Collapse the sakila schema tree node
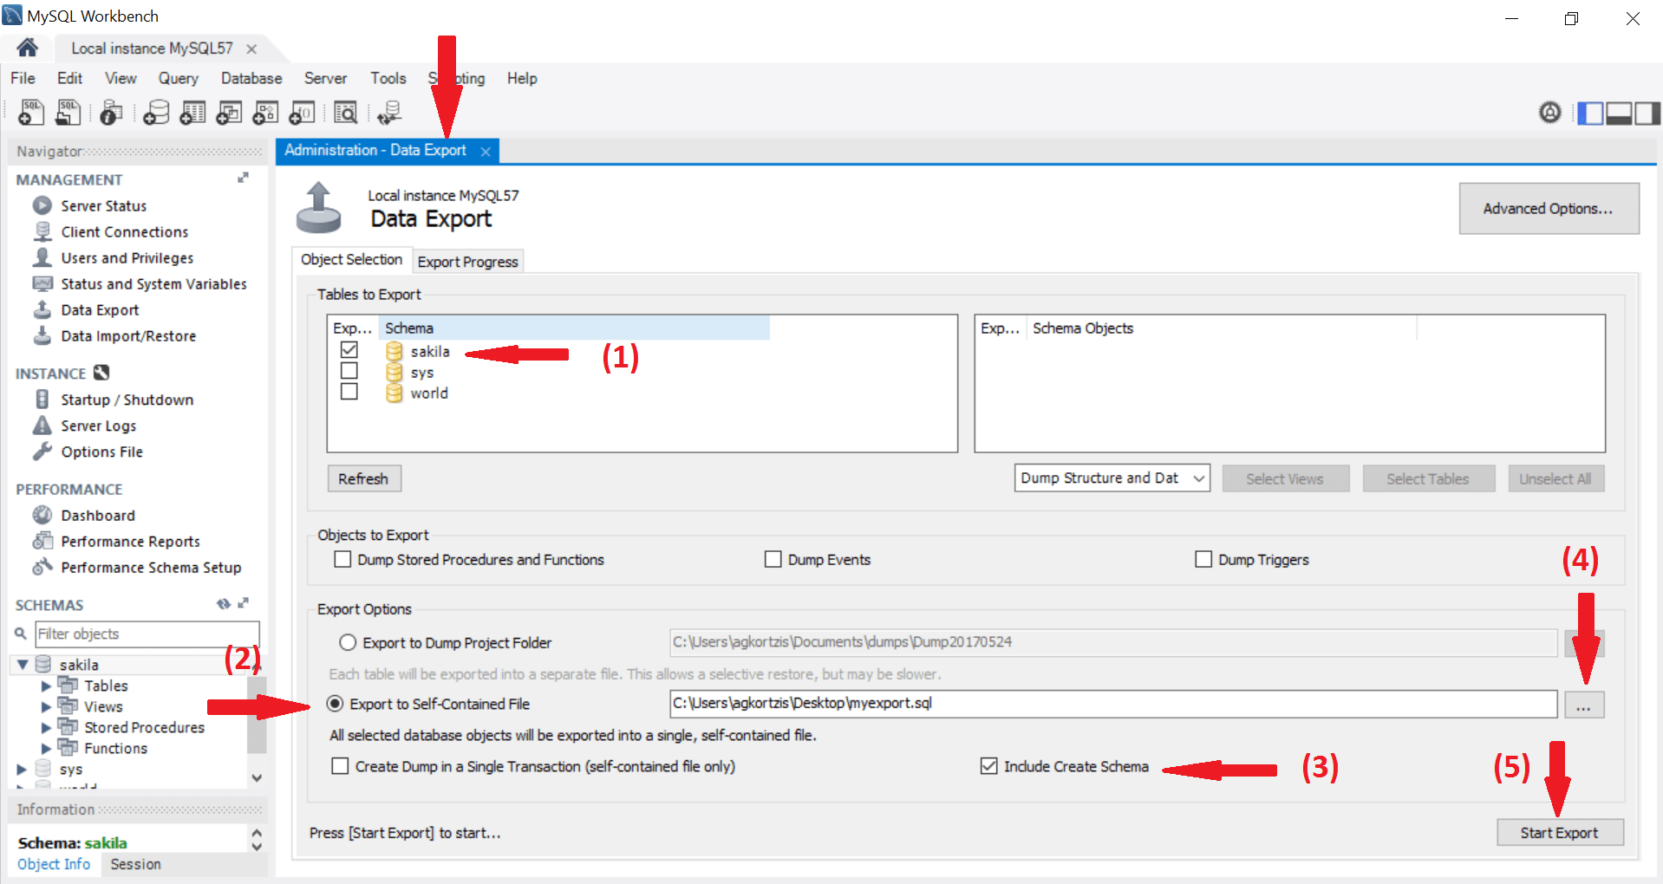This screenshot has width=1663, height=884. point(23,665)
